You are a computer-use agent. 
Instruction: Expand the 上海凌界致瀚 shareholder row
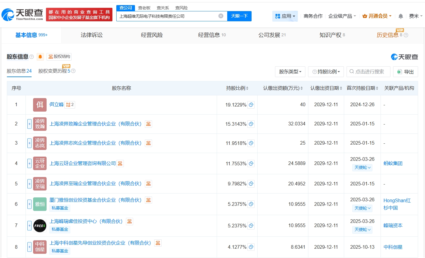click(29, 124)
